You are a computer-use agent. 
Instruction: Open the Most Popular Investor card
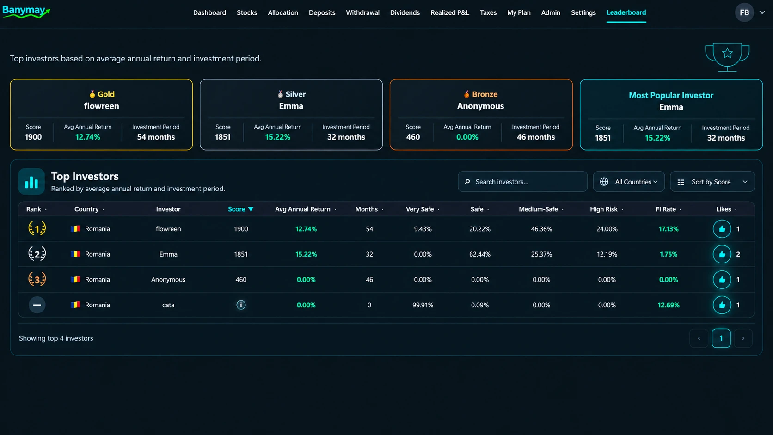coord(671,114)
